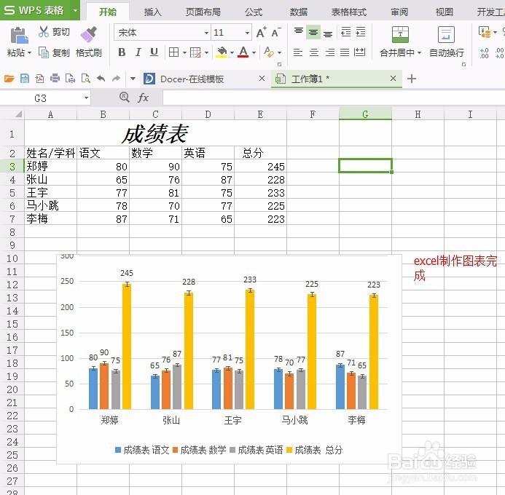Click the Paste clipboard icon
This screenshot has width=505, height=495.
pos(19,35)
